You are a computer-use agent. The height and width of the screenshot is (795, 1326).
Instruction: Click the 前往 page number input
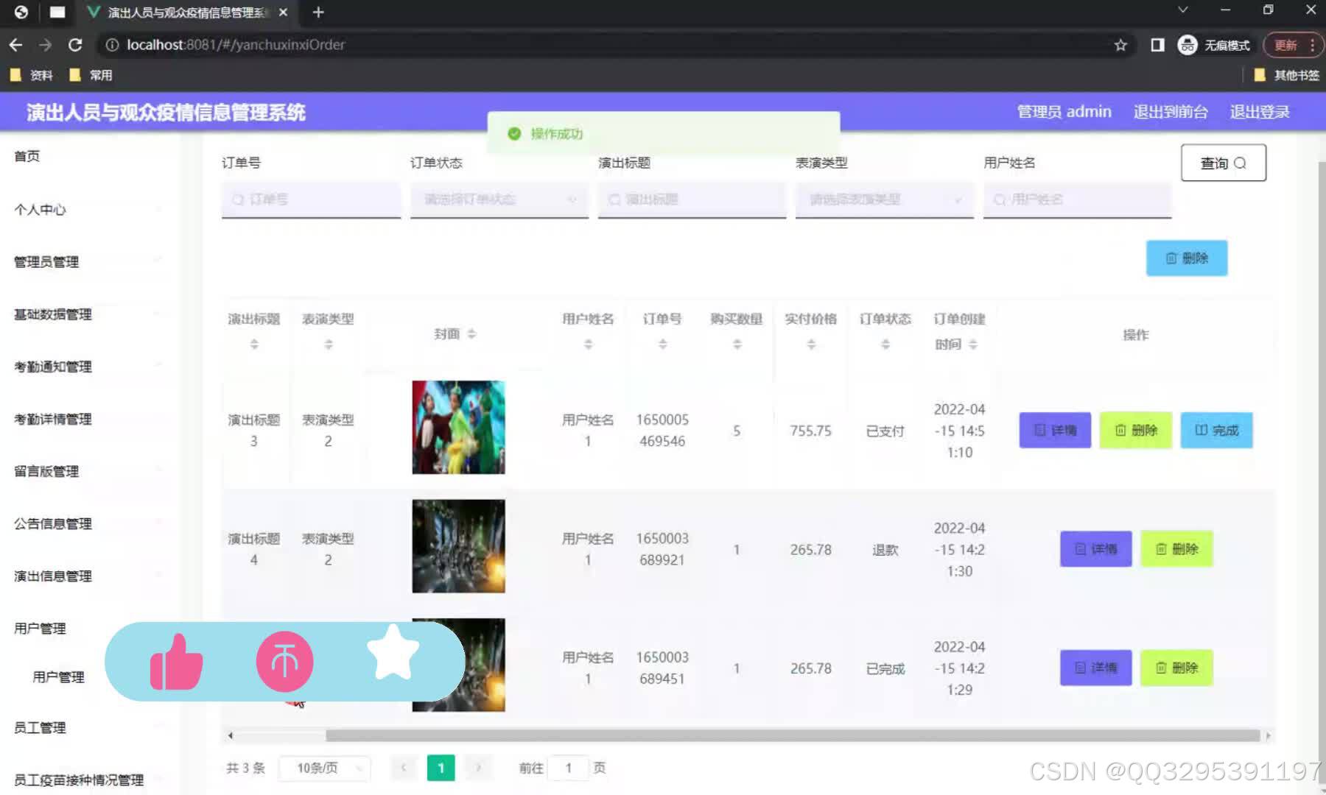click(x=569, y=768)
